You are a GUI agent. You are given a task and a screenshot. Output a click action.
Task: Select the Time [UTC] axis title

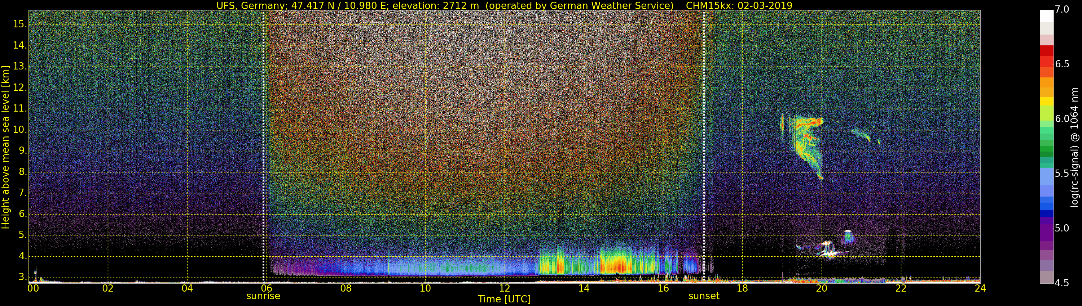point(504,299)
